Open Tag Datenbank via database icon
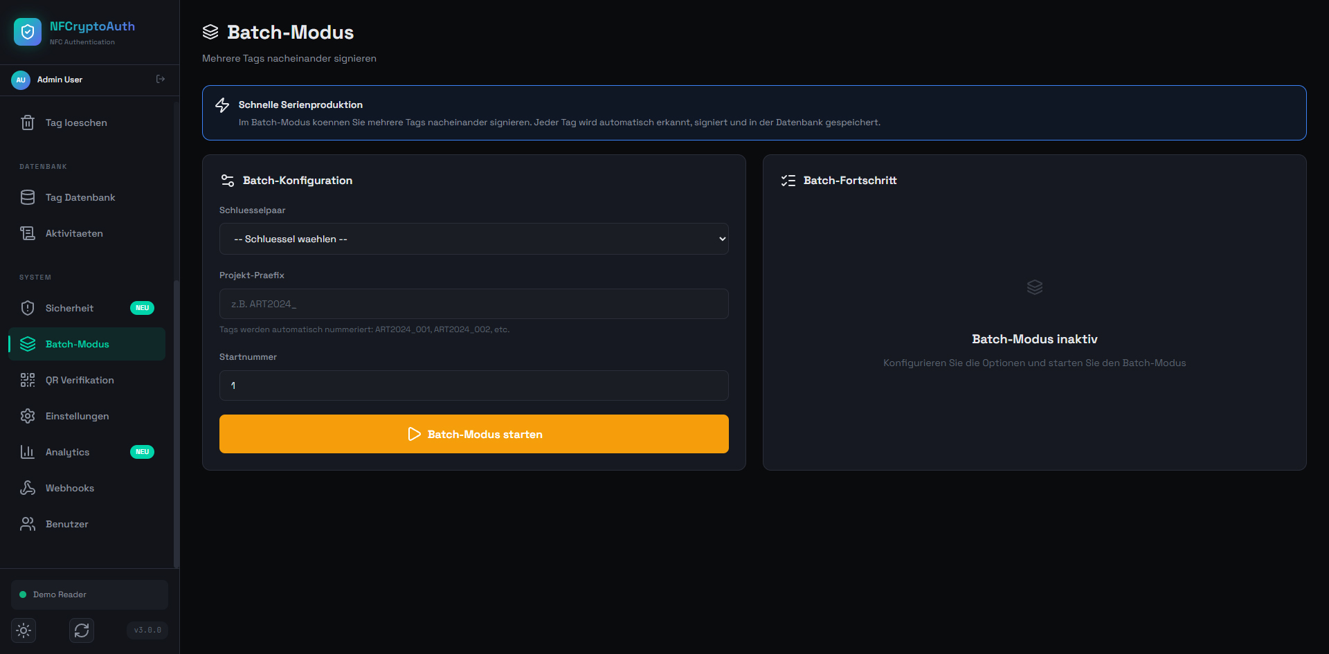The height and width of the screenshot is (654, 1329). click(28, 197)
